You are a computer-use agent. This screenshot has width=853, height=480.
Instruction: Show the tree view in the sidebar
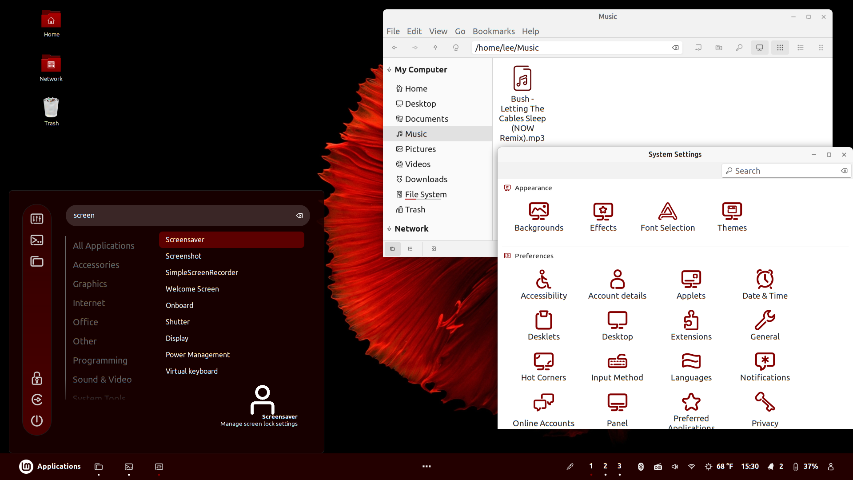click(410, 249)
